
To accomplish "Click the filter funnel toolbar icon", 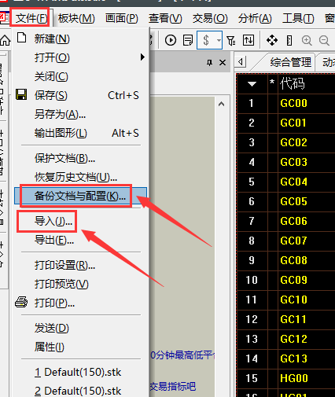I will tap(231, 40).
